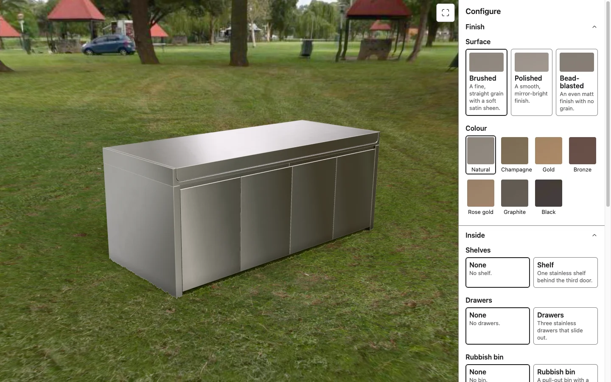
Task: Select the Brushed surface option
Action: coord(486,82)
